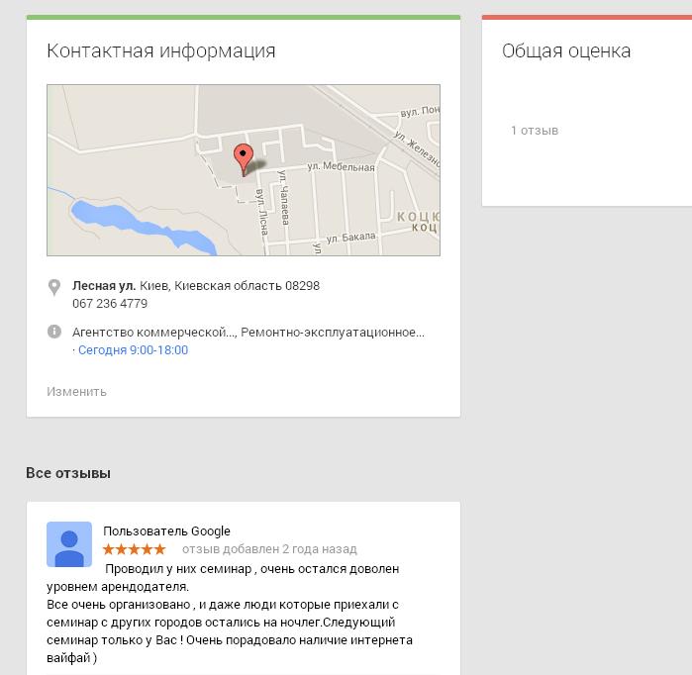Click the Google user avatar image

click(69, 544)
